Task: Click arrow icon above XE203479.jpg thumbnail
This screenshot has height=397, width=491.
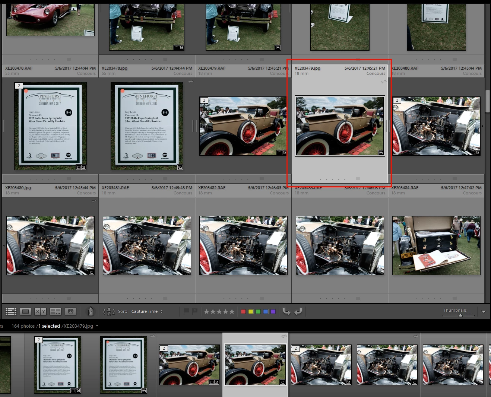Action: tap(384, 82)
